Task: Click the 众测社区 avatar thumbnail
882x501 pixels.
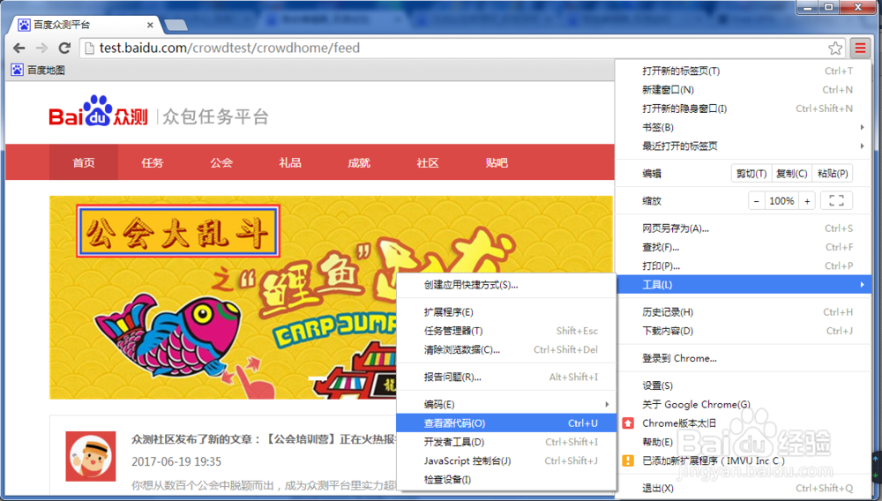Action: 91,456
